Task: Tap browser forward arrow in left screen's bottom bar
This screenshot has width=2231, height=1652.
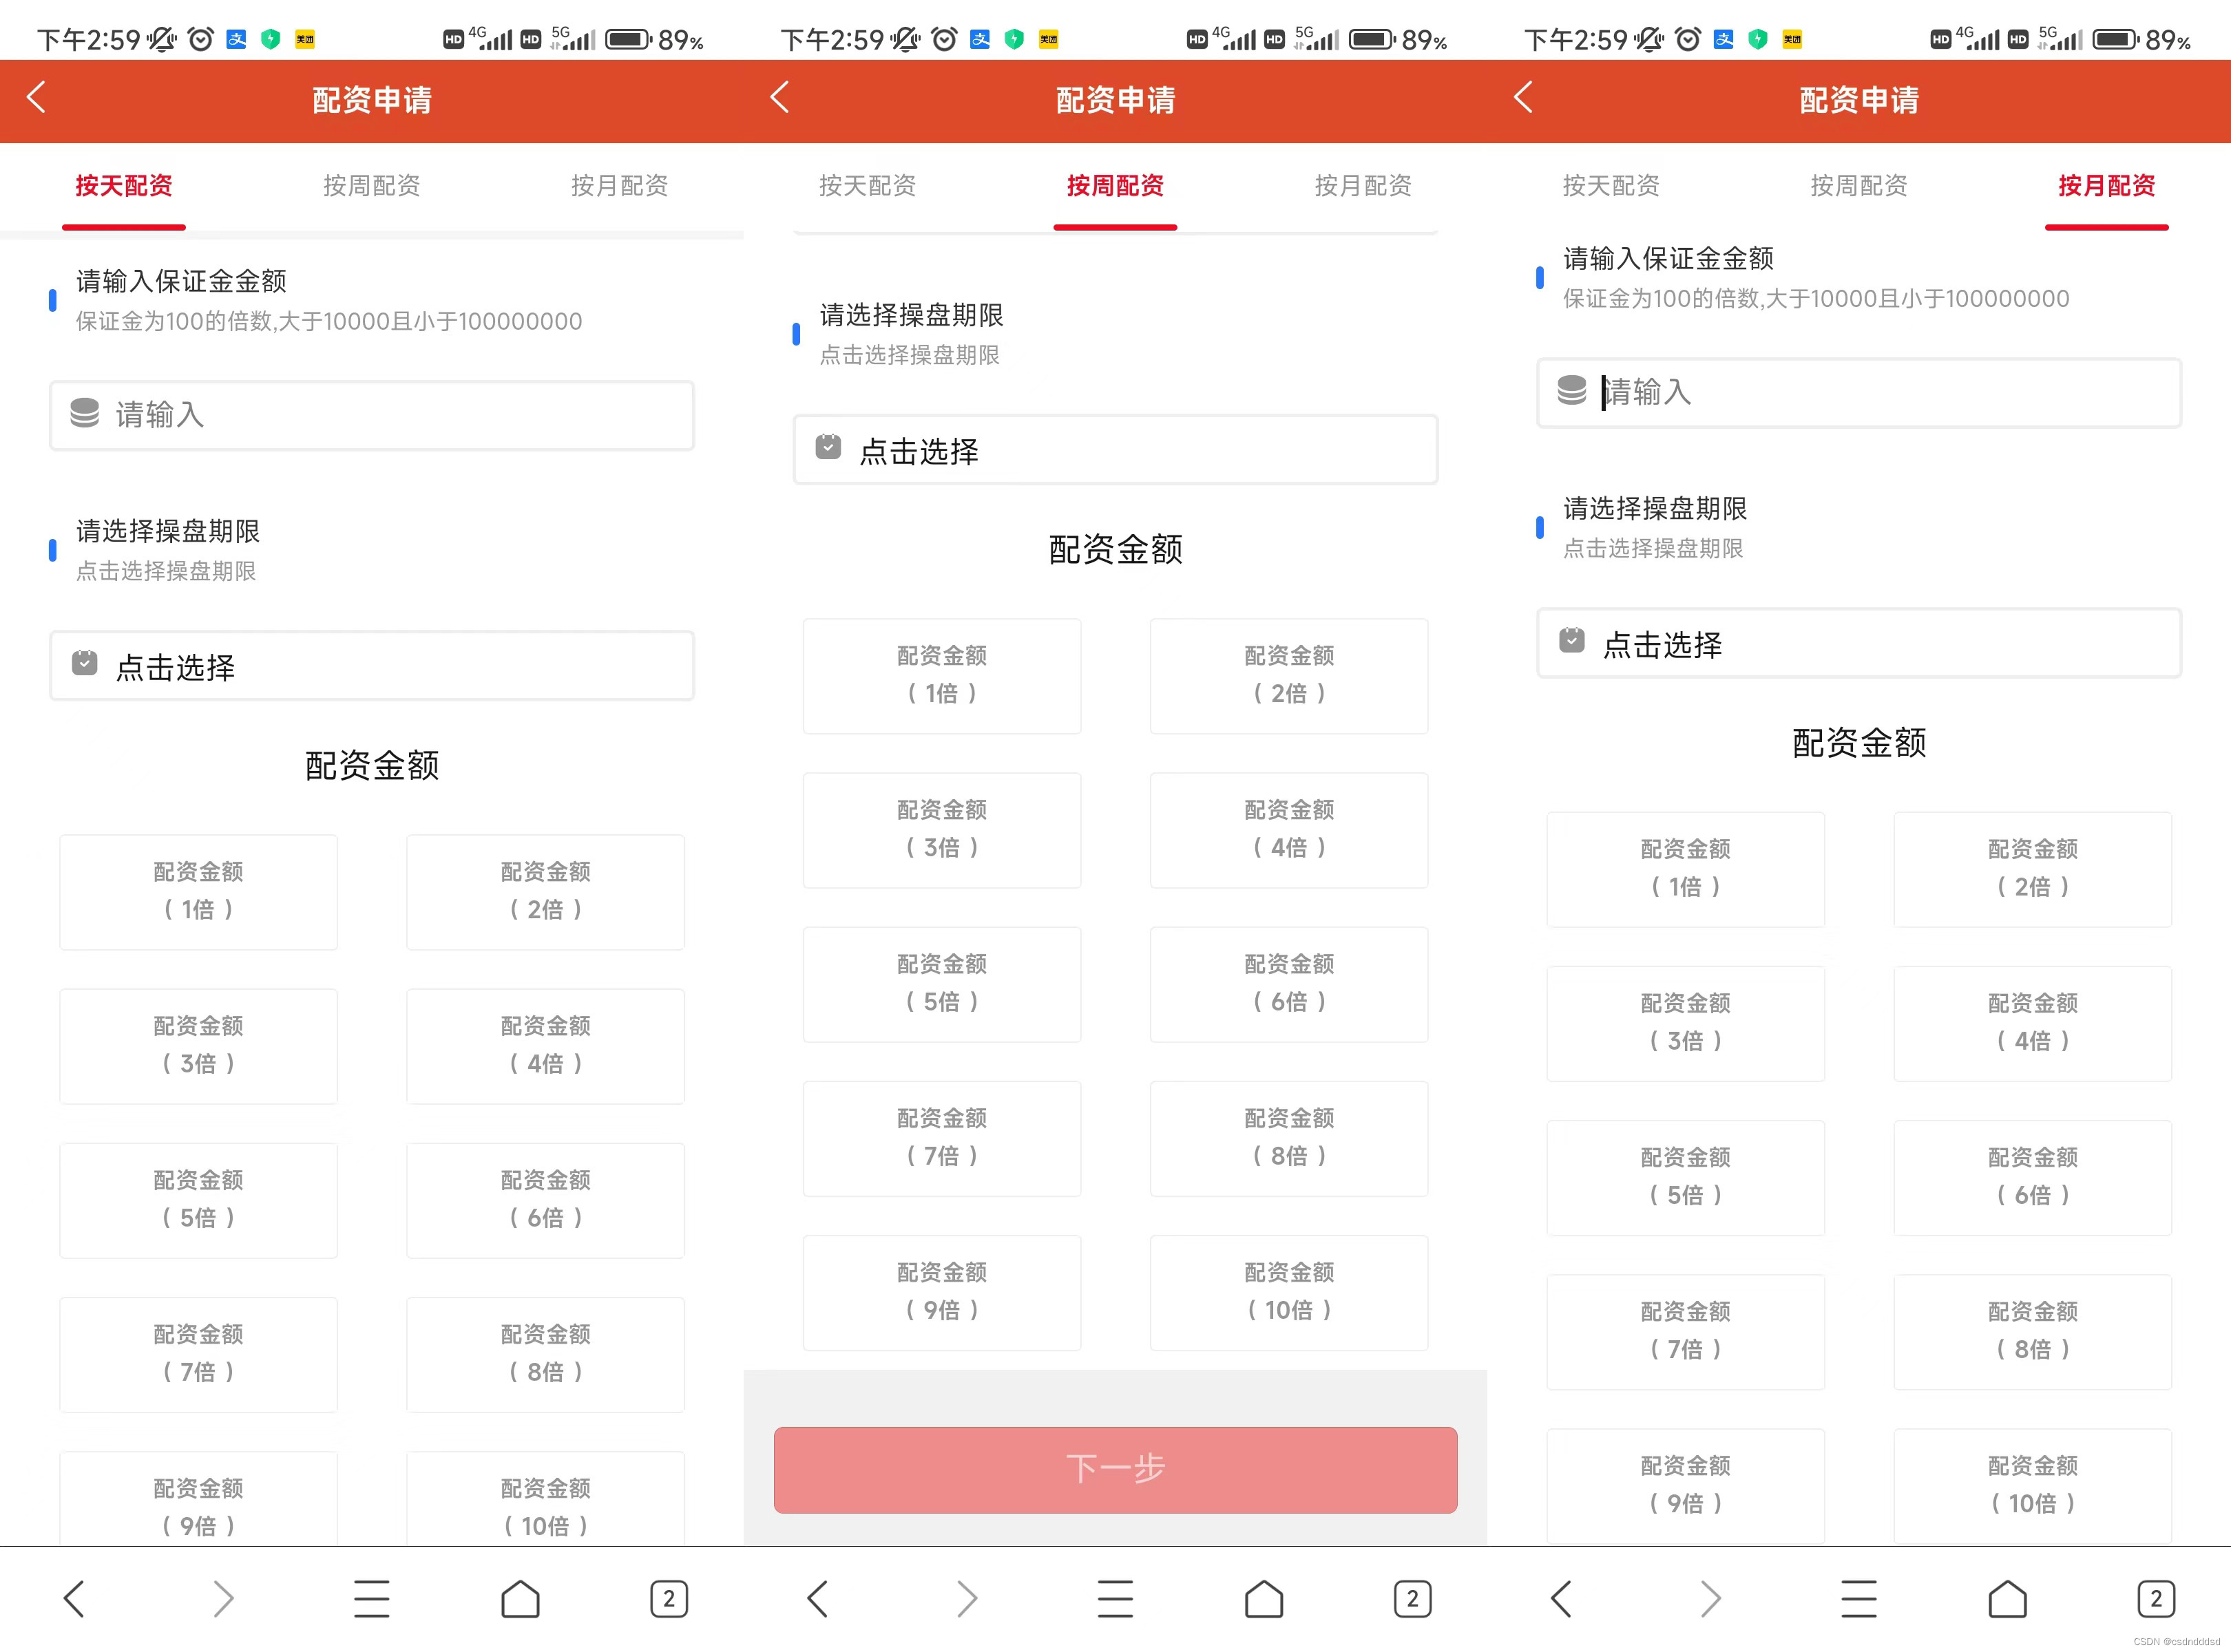Action: point(223,1598)
